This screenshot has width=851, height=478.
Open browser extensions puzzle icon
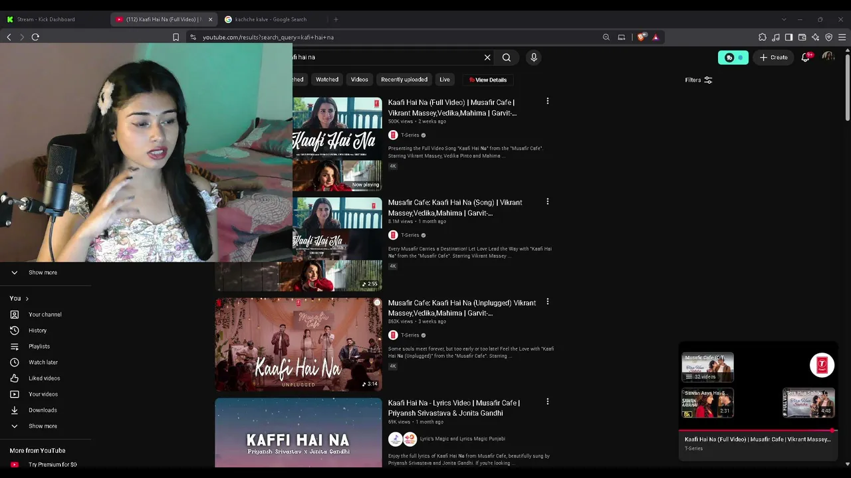763,37
